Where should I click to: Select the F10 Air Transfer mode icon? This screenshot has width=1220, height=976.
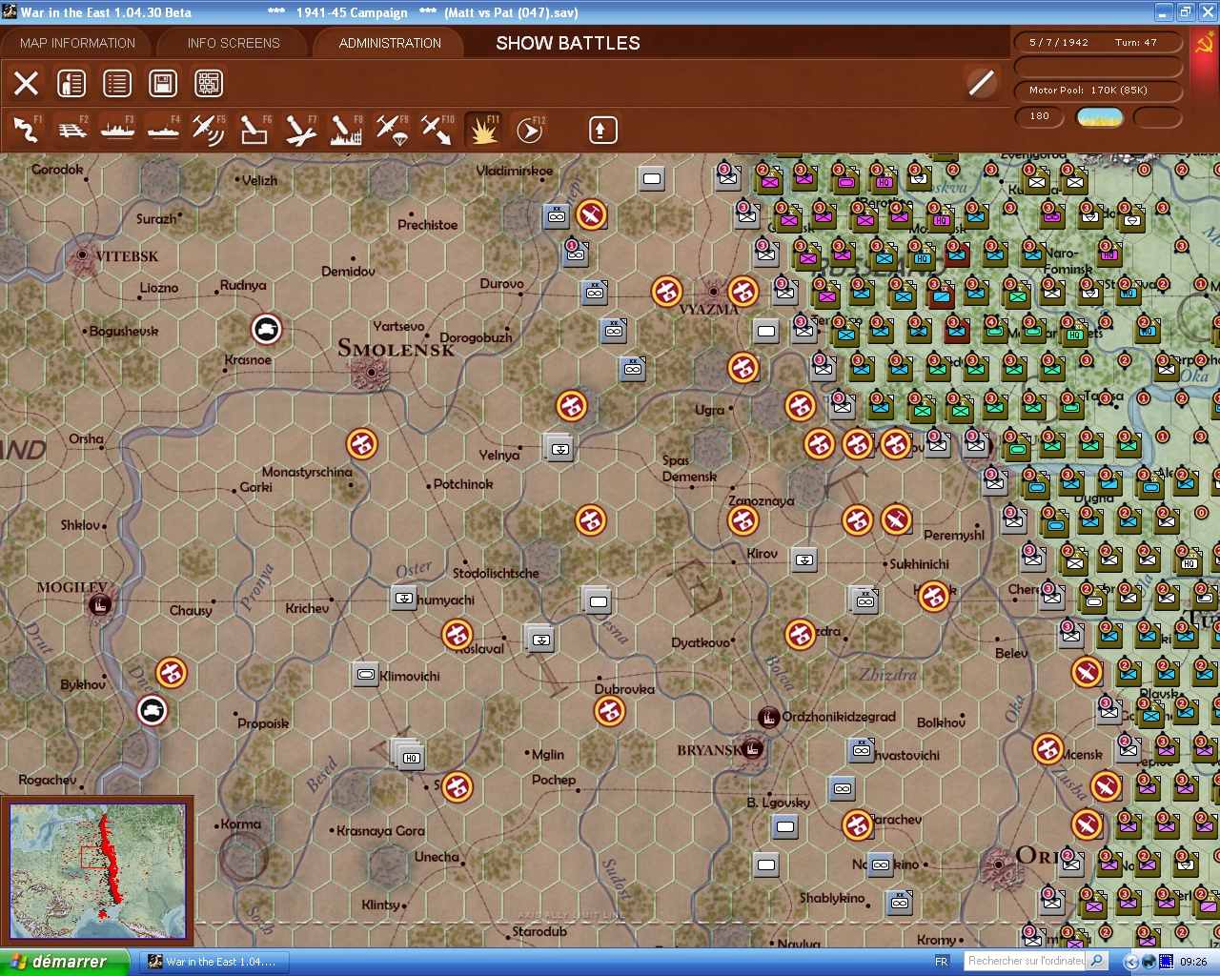(437, 130)
